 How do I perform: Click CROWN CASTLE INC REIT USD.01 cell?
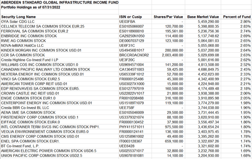(x=30, y=94)
